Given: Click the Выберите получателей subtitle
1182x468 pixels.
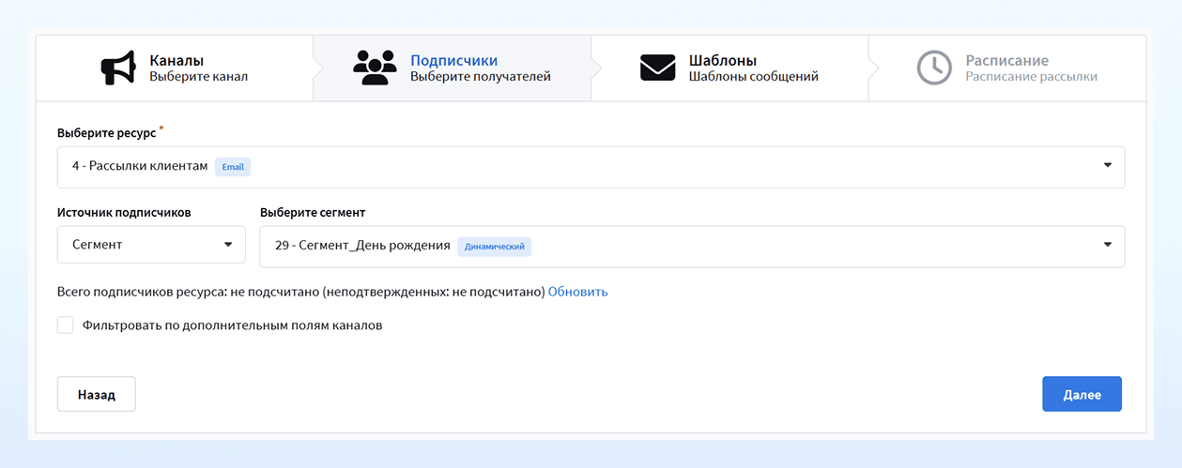Looking at the screenshot, I should click(481, 77).
